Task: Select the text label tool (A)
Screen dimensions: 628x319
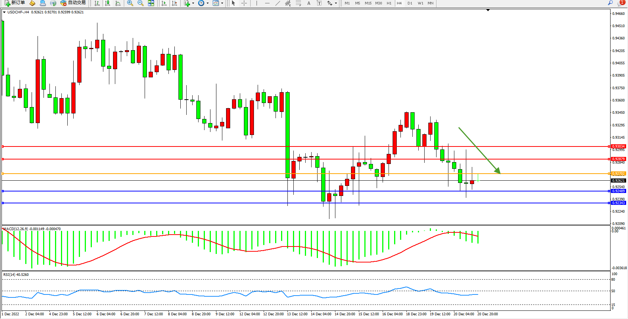Action: click(309, 3)
